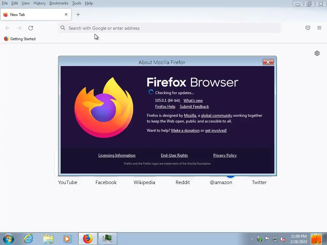Click the get involved! link
The width and height of the screenshot is (327, 245).
coord(216,130)
